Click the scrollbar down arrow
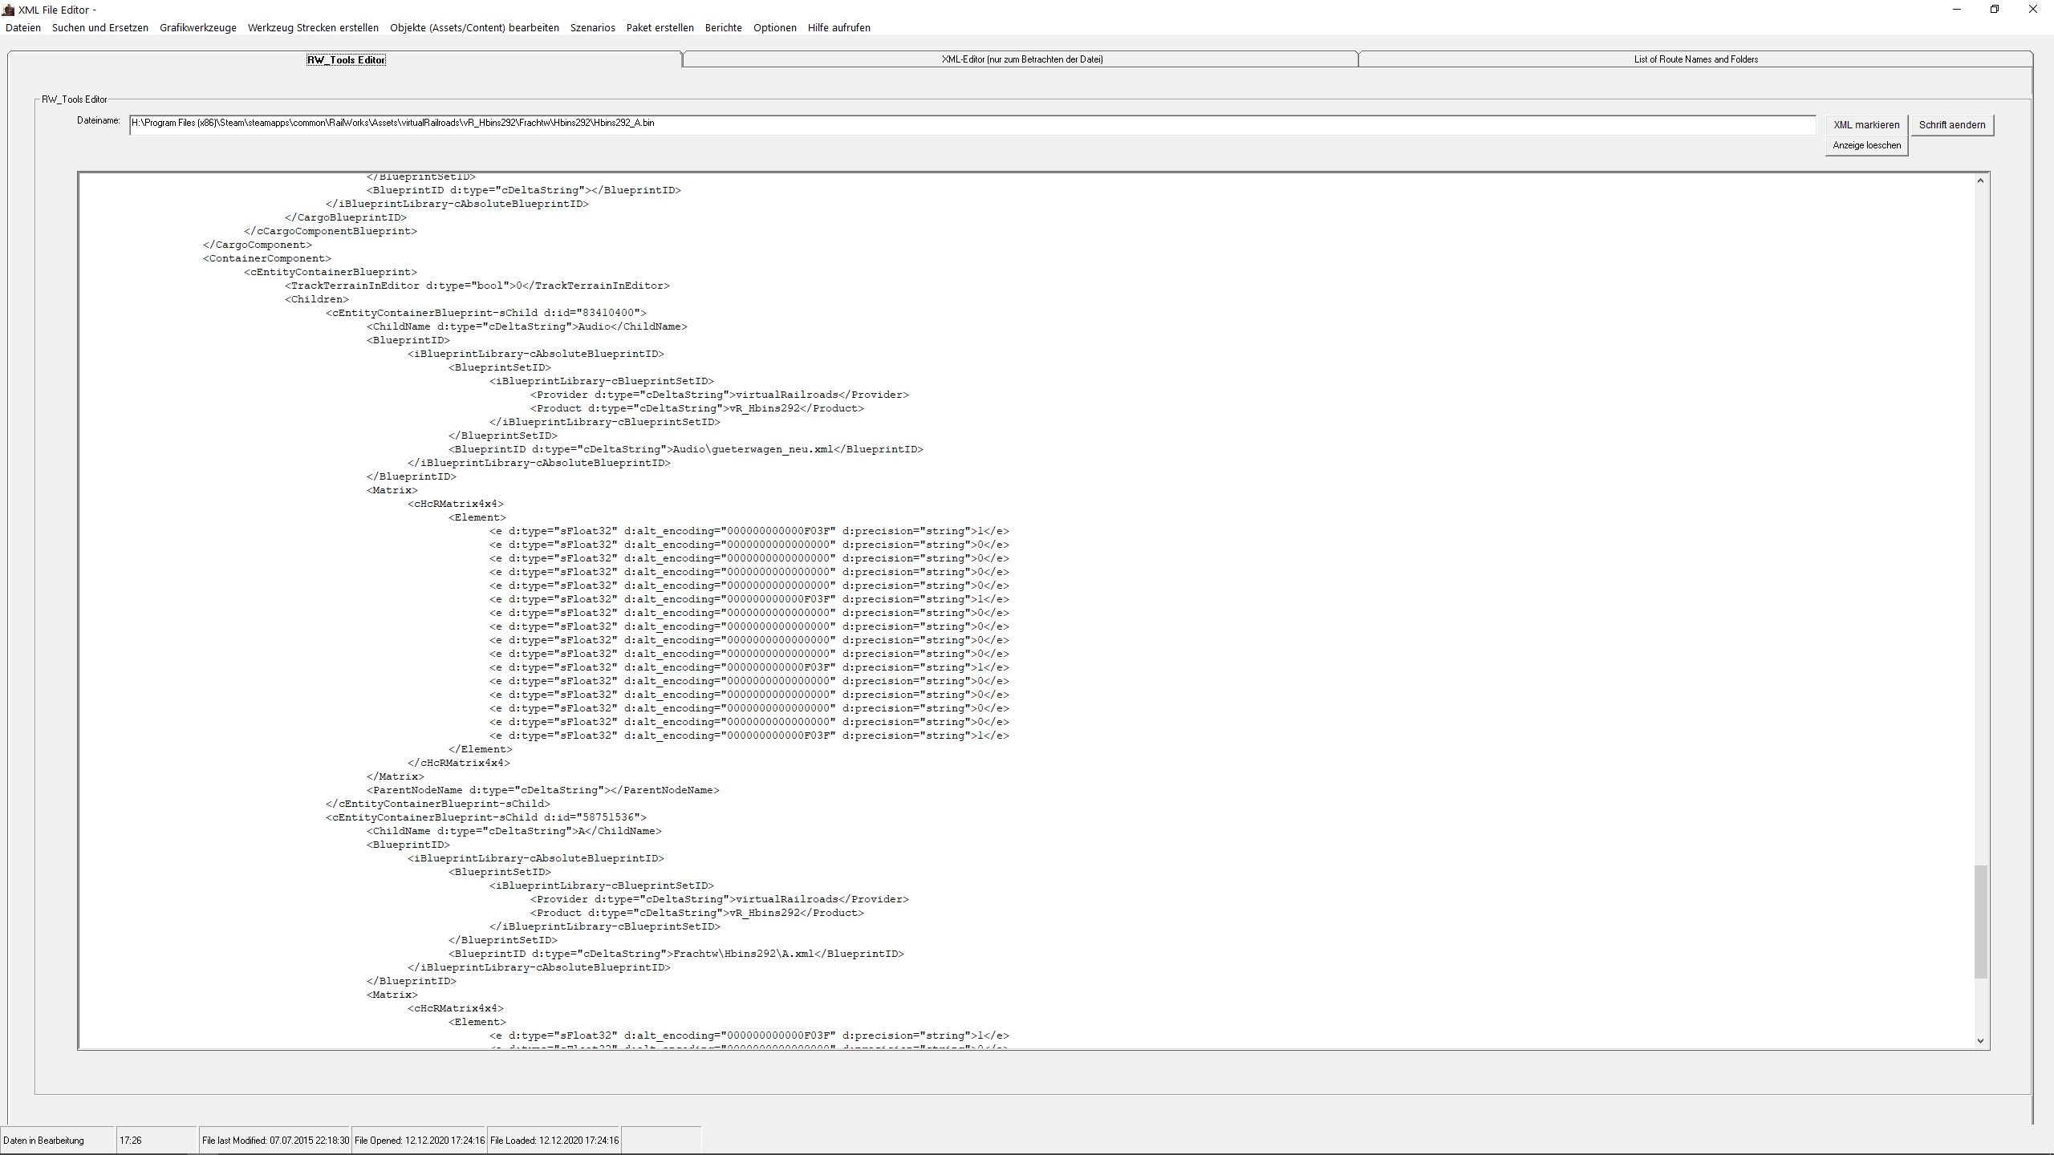The width and height of the screenshot is (2054, 1155). click(x=1980, y=1041)
